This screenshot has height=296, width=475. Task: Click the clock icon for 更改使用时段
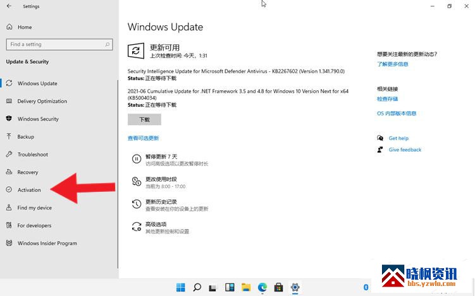click(x=137, y=181)
